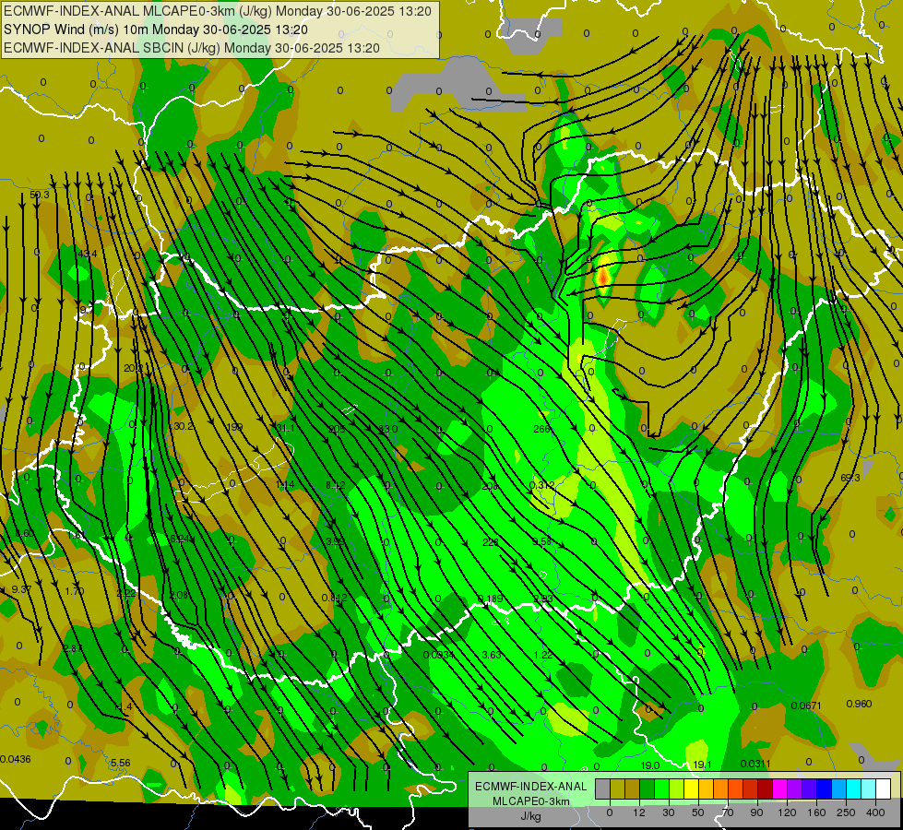This screenshot has width=903, height=830.
Task: Pick the lime yellow-green legend swatch
Action: [x=677, y=788]
